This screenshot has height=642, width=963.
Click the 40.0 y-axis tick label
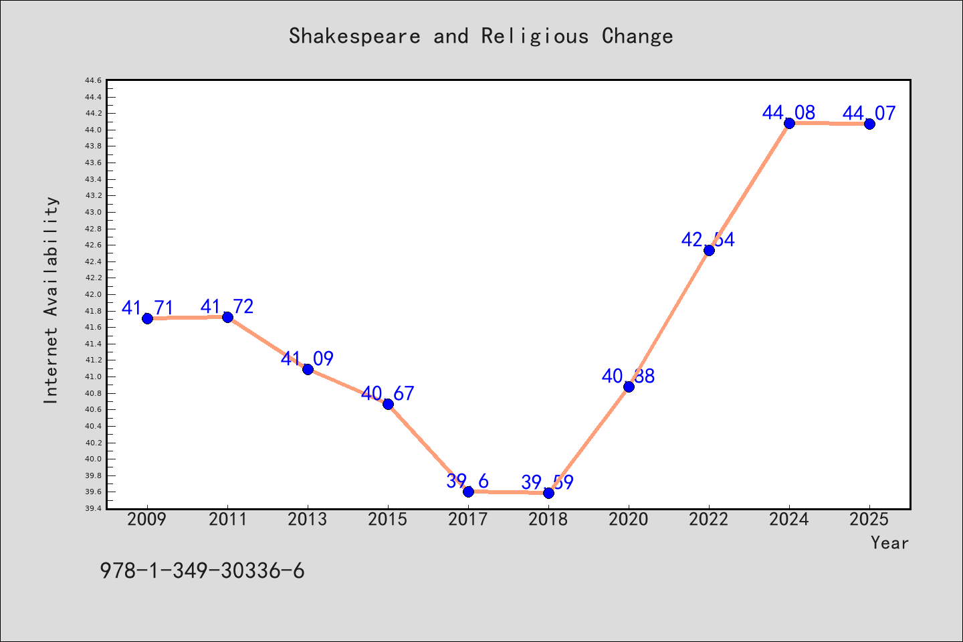point(93,459)
